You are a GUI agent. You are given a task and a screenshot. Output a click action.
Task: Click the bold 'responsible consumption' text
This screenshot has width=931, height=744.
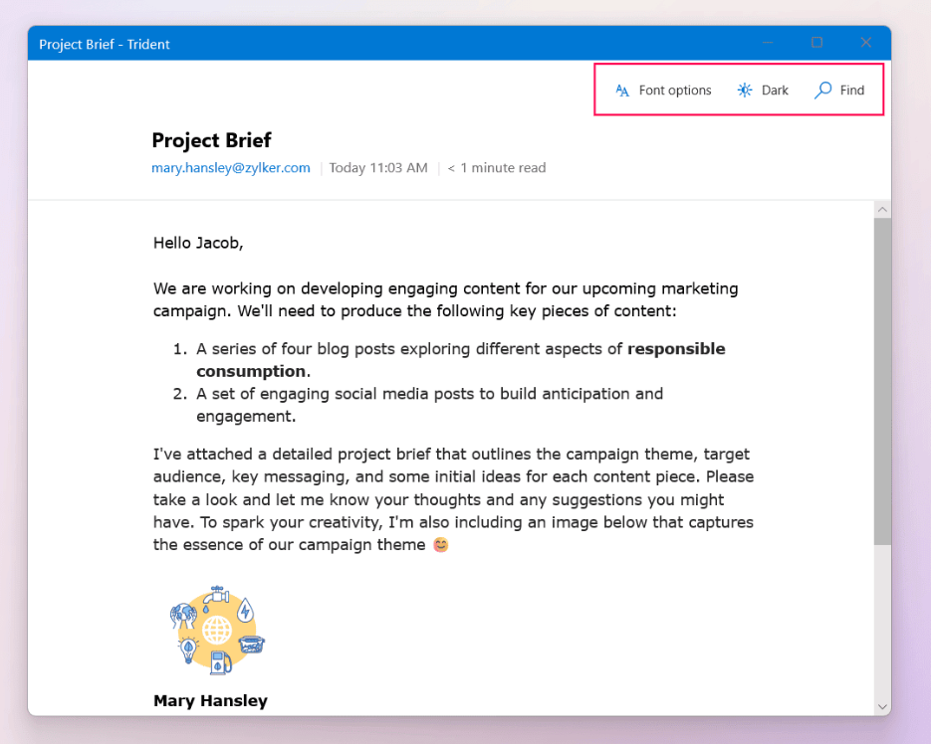click(x=461, y=360)
